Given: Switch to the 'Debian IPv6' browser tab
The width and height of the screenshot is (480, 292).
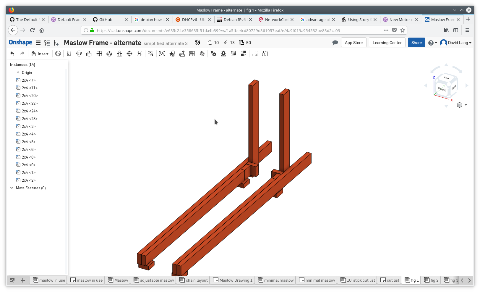Looking at the screenshot, I should click(234, 20).
